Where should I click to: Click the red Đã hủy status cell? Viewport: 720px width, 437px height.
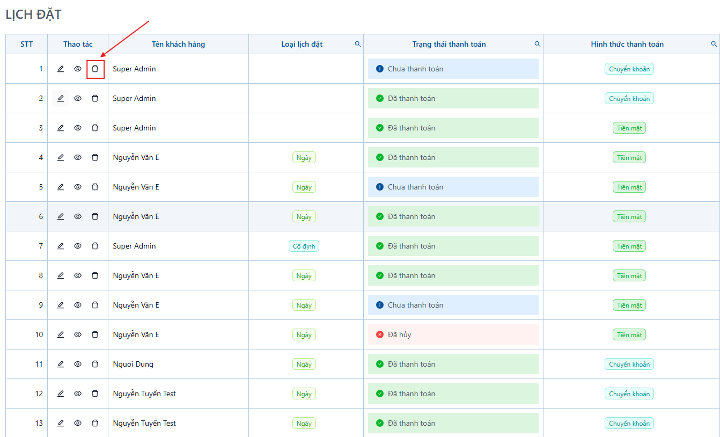453,334
